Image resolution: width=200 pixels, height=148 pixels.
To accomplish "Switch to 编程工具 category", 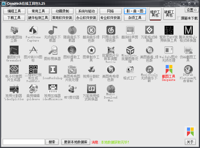I will [14, 11].
